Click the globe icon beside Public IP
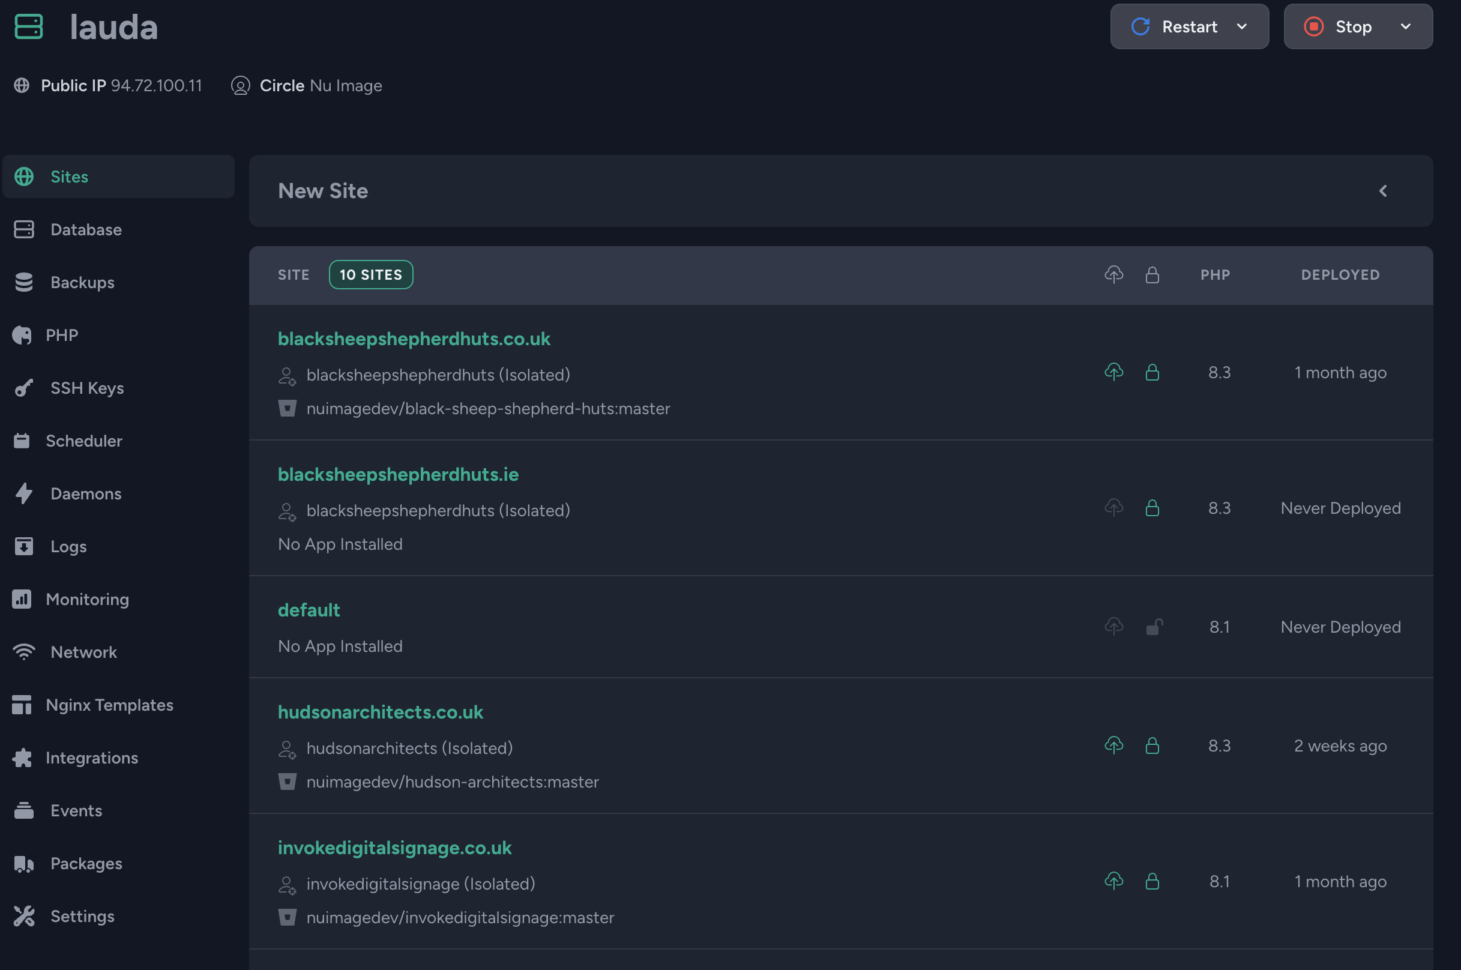Viewport: 1461px width, 970px height. [22, 85]
